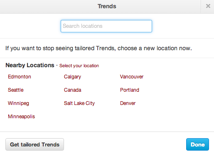
Task: Click the tailored Trends notice text
Action: (x=98, y=48)
